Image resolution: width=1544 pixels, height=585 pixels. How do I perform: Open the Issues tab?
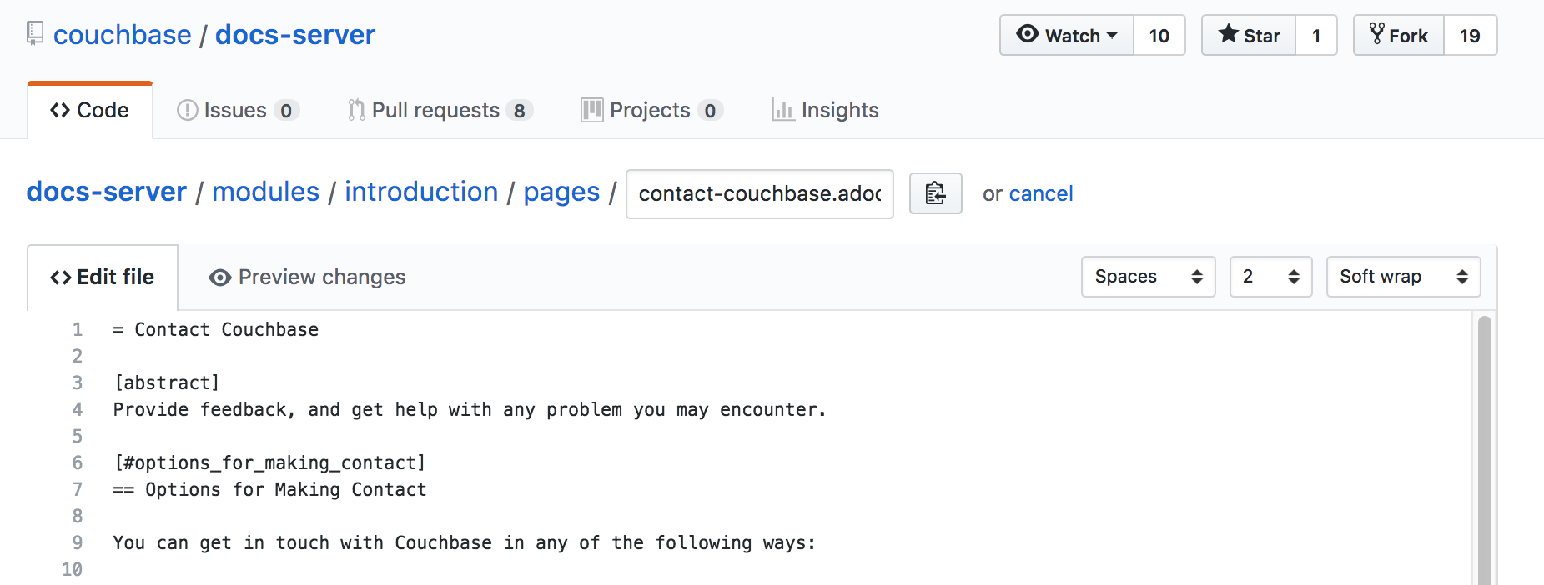(x=237, y=109)
